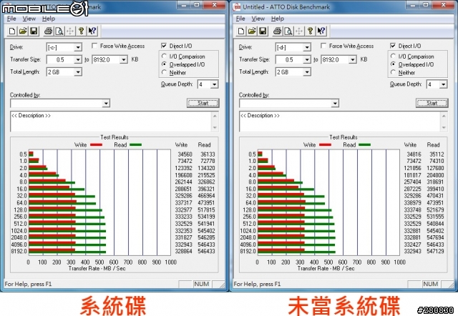Click Save disk icon in right window toolbar
Screen dimensions: 458x316
(x=263, y=31)
